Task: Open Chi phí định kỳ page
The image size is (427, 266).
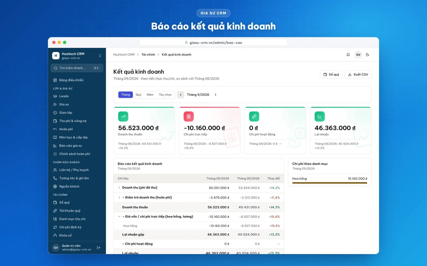Action: [x=77, y=227]
